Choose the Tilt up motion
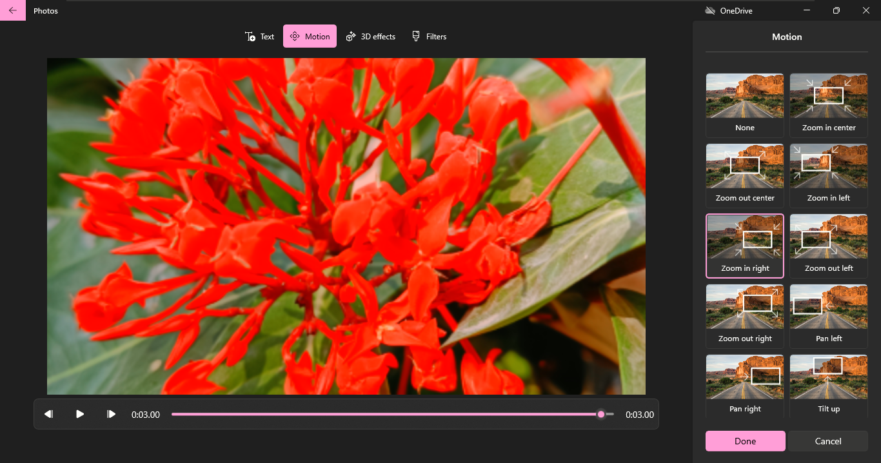Image resolution: width=881 pixels, height=463 pixels. (x=828, y=386)
